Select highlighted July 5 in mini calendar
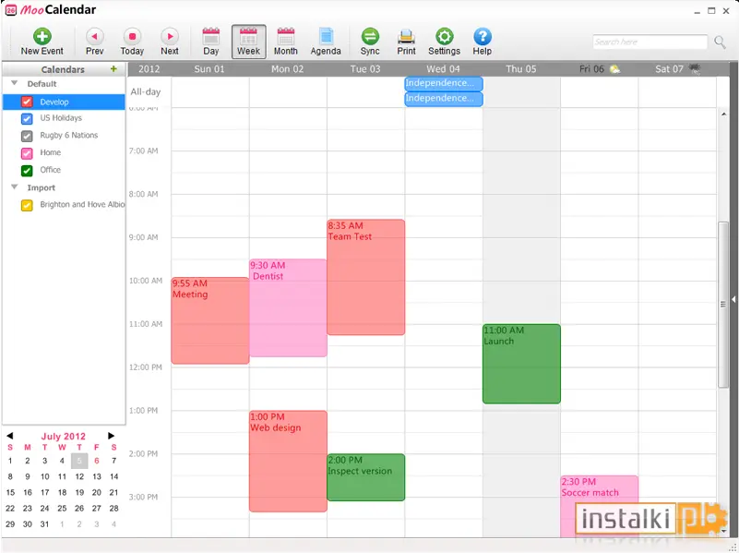Viewport: 739px width, 553px height. (79, 461)
